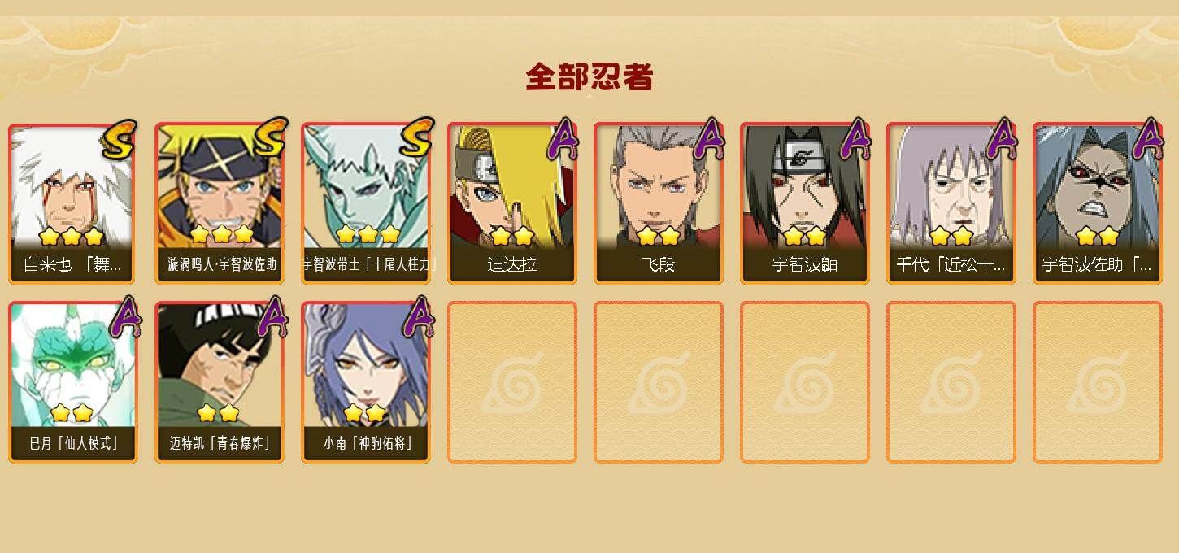
Task: Select the 自来也 S-rank ninja card
Action: point(73,203)
